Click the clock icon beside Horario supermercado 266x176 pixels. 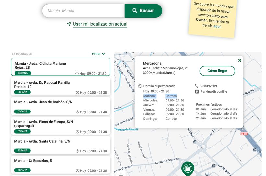point(139,86)
